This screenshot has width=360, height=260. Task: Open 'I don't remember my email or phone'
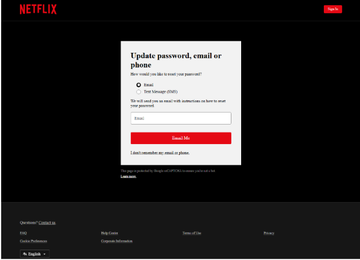(160, 153)
